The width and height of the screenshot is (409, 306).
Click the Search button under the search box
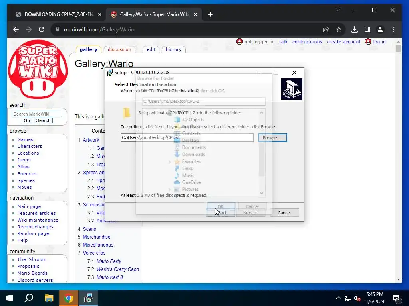[x=43, y=120]
